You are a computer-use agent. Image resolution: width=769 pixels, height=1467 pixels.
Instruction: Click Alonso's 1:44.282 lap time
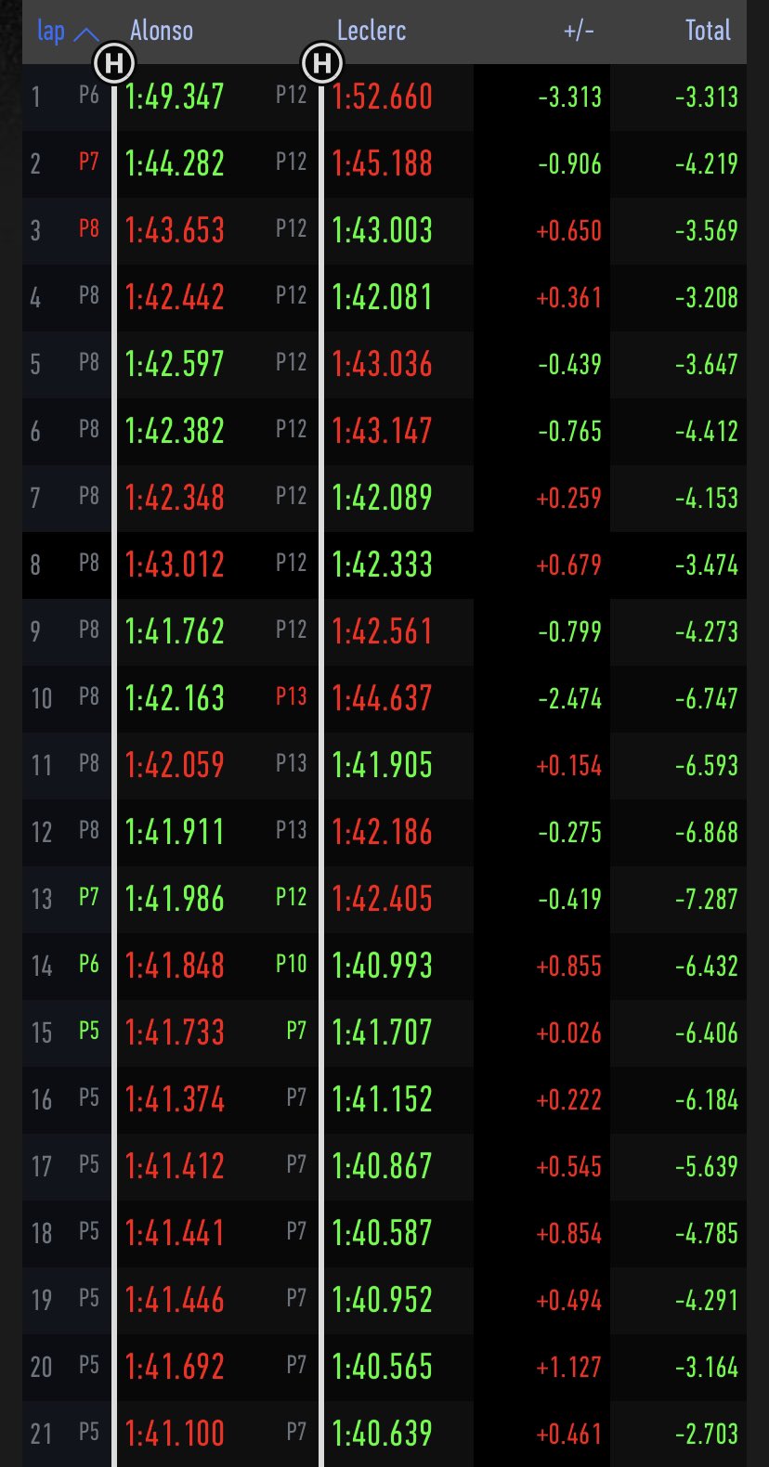click(175, 163)
